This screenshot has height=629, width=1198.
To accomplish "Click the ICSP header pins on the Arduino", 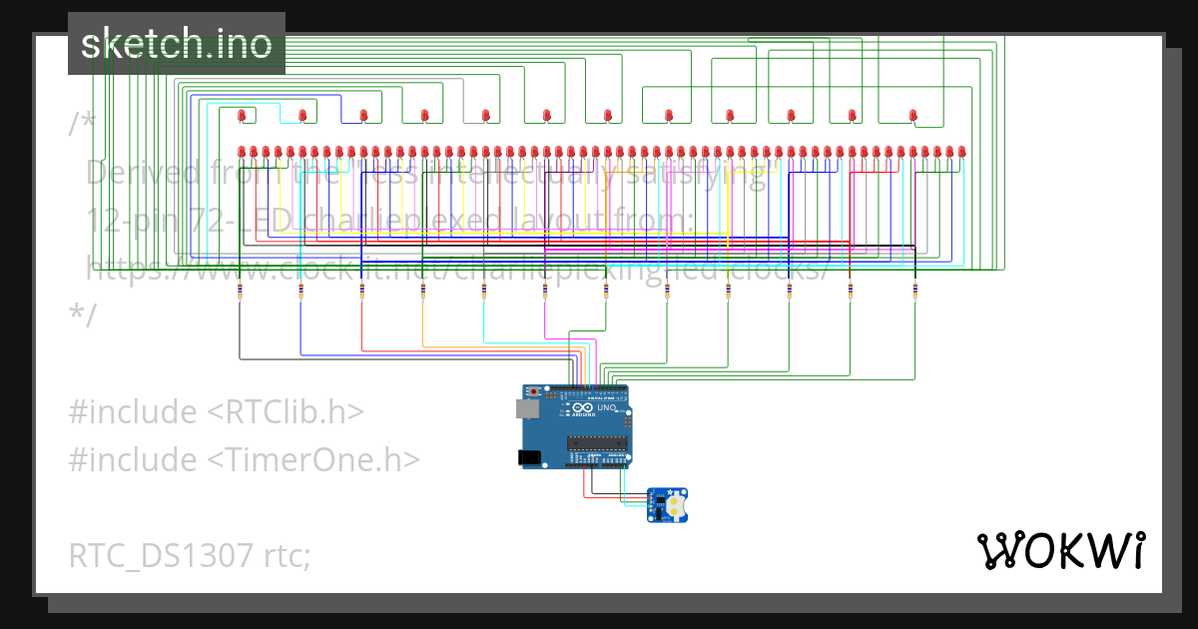I will point(628,423).
